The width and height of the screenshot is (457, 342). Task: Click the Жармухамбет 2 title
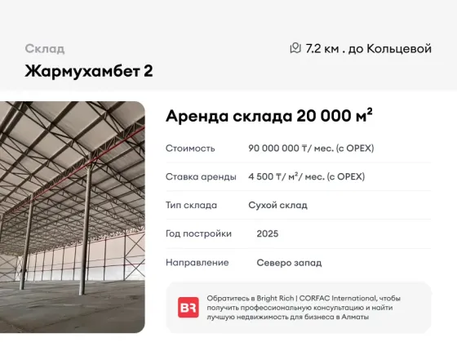click(89, 71)
